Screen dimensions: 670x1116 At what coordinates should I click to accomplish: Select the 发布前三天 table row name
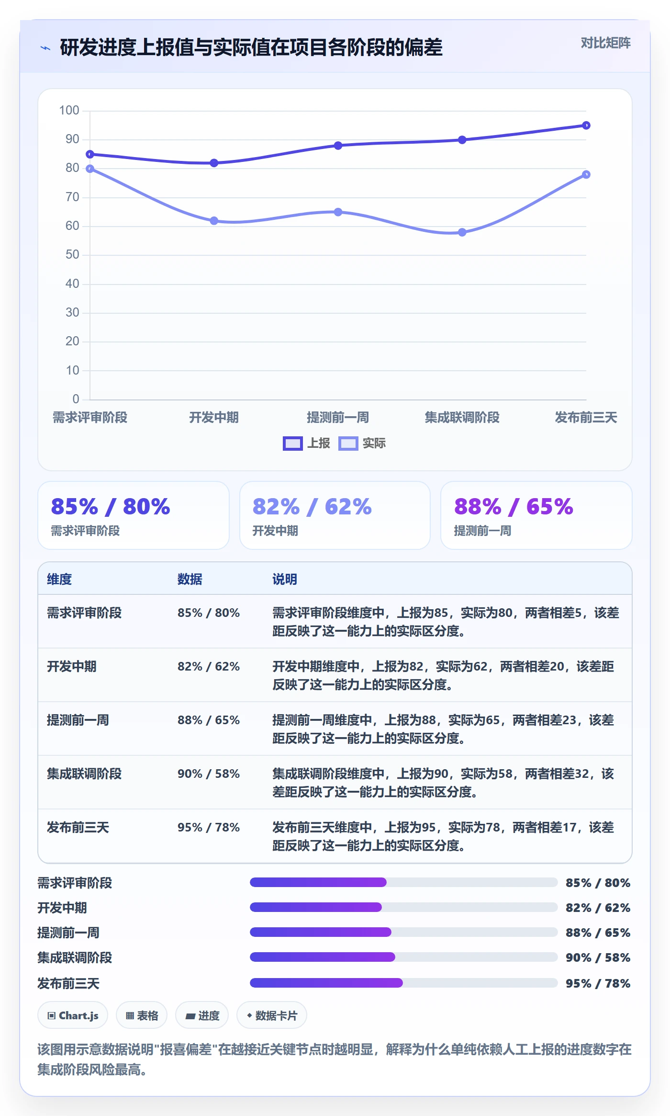coord(78,827)
